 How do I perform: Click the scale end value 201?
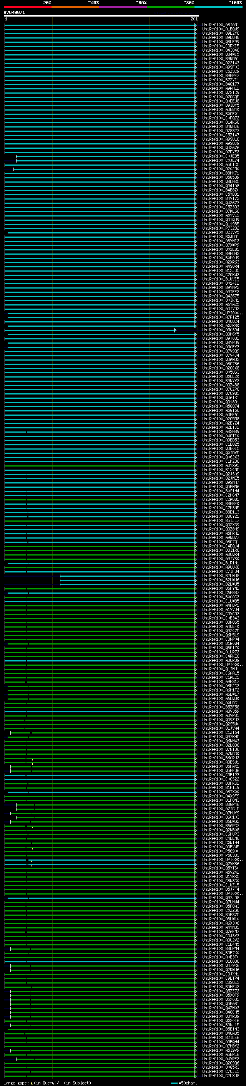pyautogui.click(x=194, y=19)
